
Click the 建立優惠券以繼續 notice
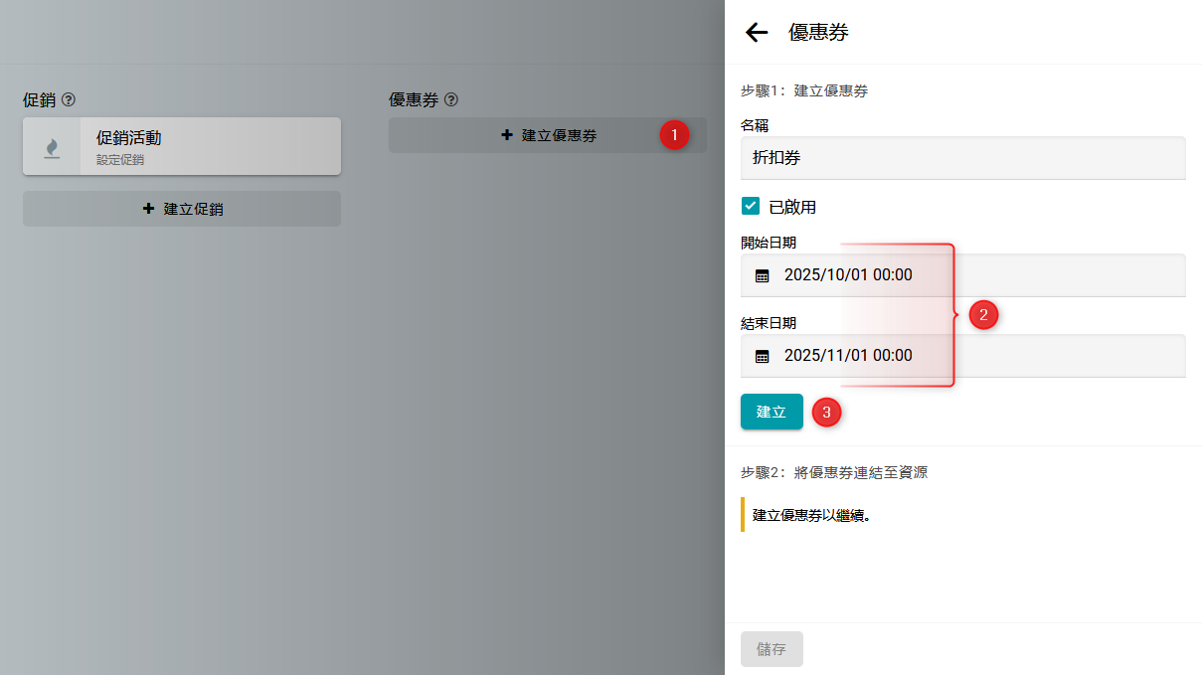[x=812, y=515]
